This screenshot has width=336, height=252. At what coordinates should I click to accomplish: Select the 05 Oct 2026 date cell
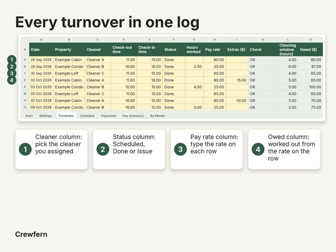point(42,94)
